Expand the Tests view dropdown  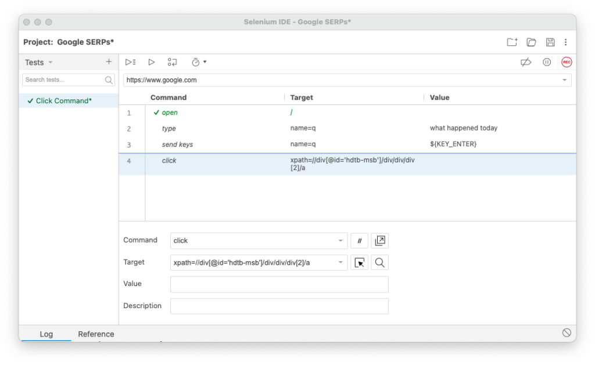tap(51, 63)
